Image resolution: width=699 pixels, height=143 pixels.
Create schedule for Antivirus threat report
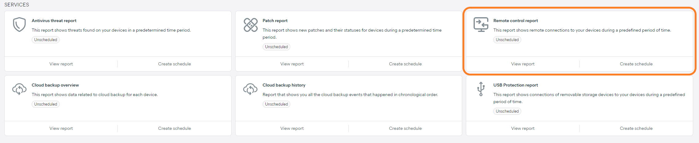(174, 64)
